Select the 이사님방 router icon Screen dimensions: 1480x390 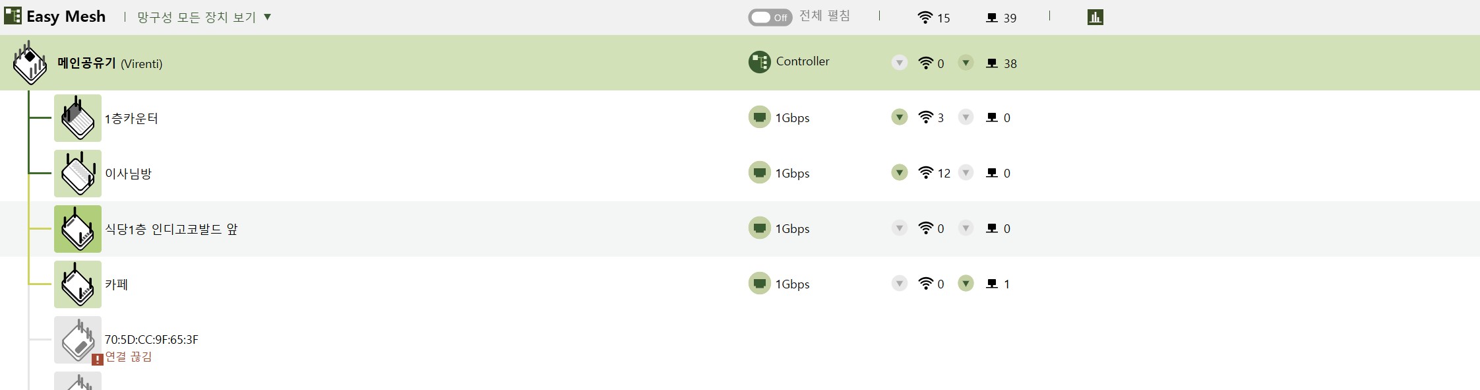78,174
